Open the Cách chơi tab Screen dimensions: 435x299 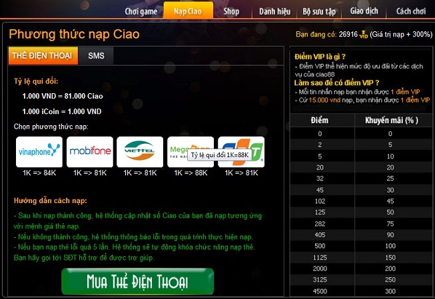point(411,11)
